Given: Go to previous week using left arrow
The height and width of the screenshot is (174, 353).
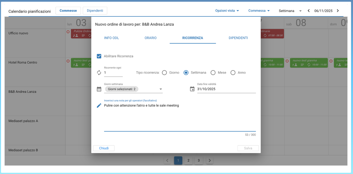Looking at the screenshot, I should (308, 11).
